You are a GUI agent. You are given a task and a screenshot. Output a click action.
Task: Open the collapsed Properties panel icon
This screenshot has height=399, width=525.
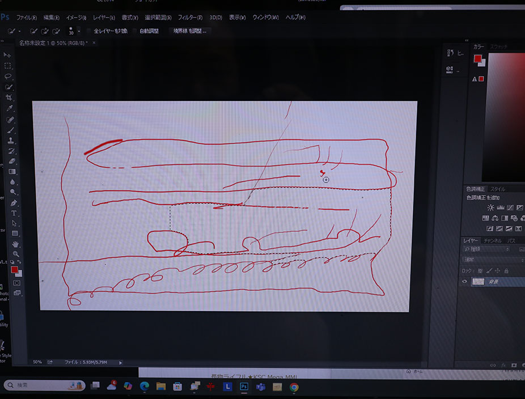pos(450,69)
